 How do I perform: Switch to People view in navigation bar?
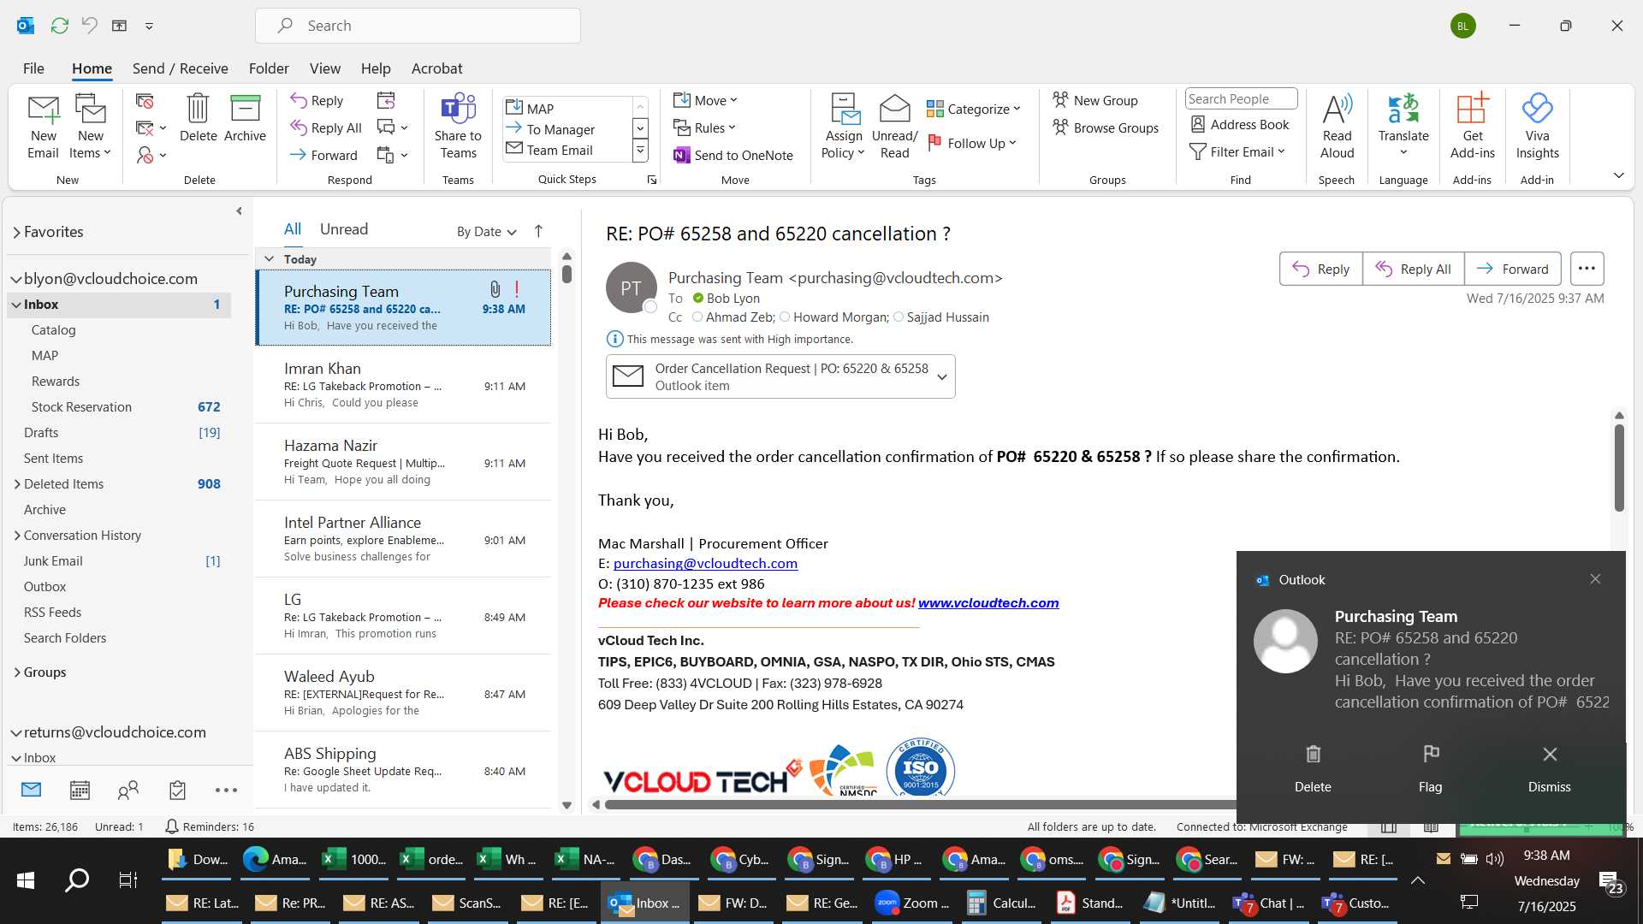(x=128, y=790)
